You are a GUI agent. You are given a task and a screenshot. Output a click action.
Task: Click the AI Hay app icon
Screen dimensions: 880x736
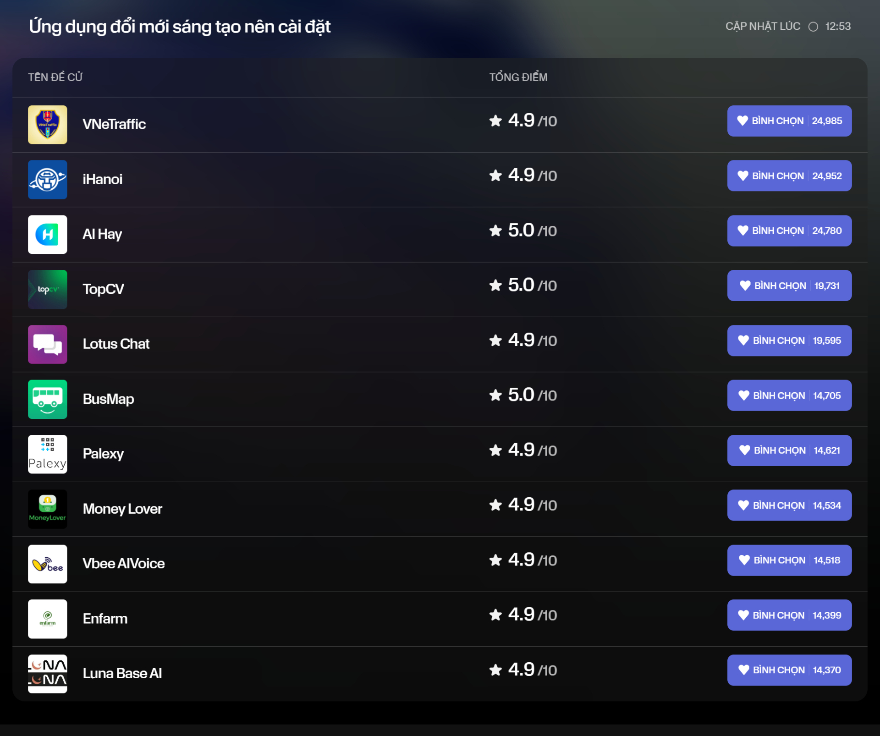47,235
